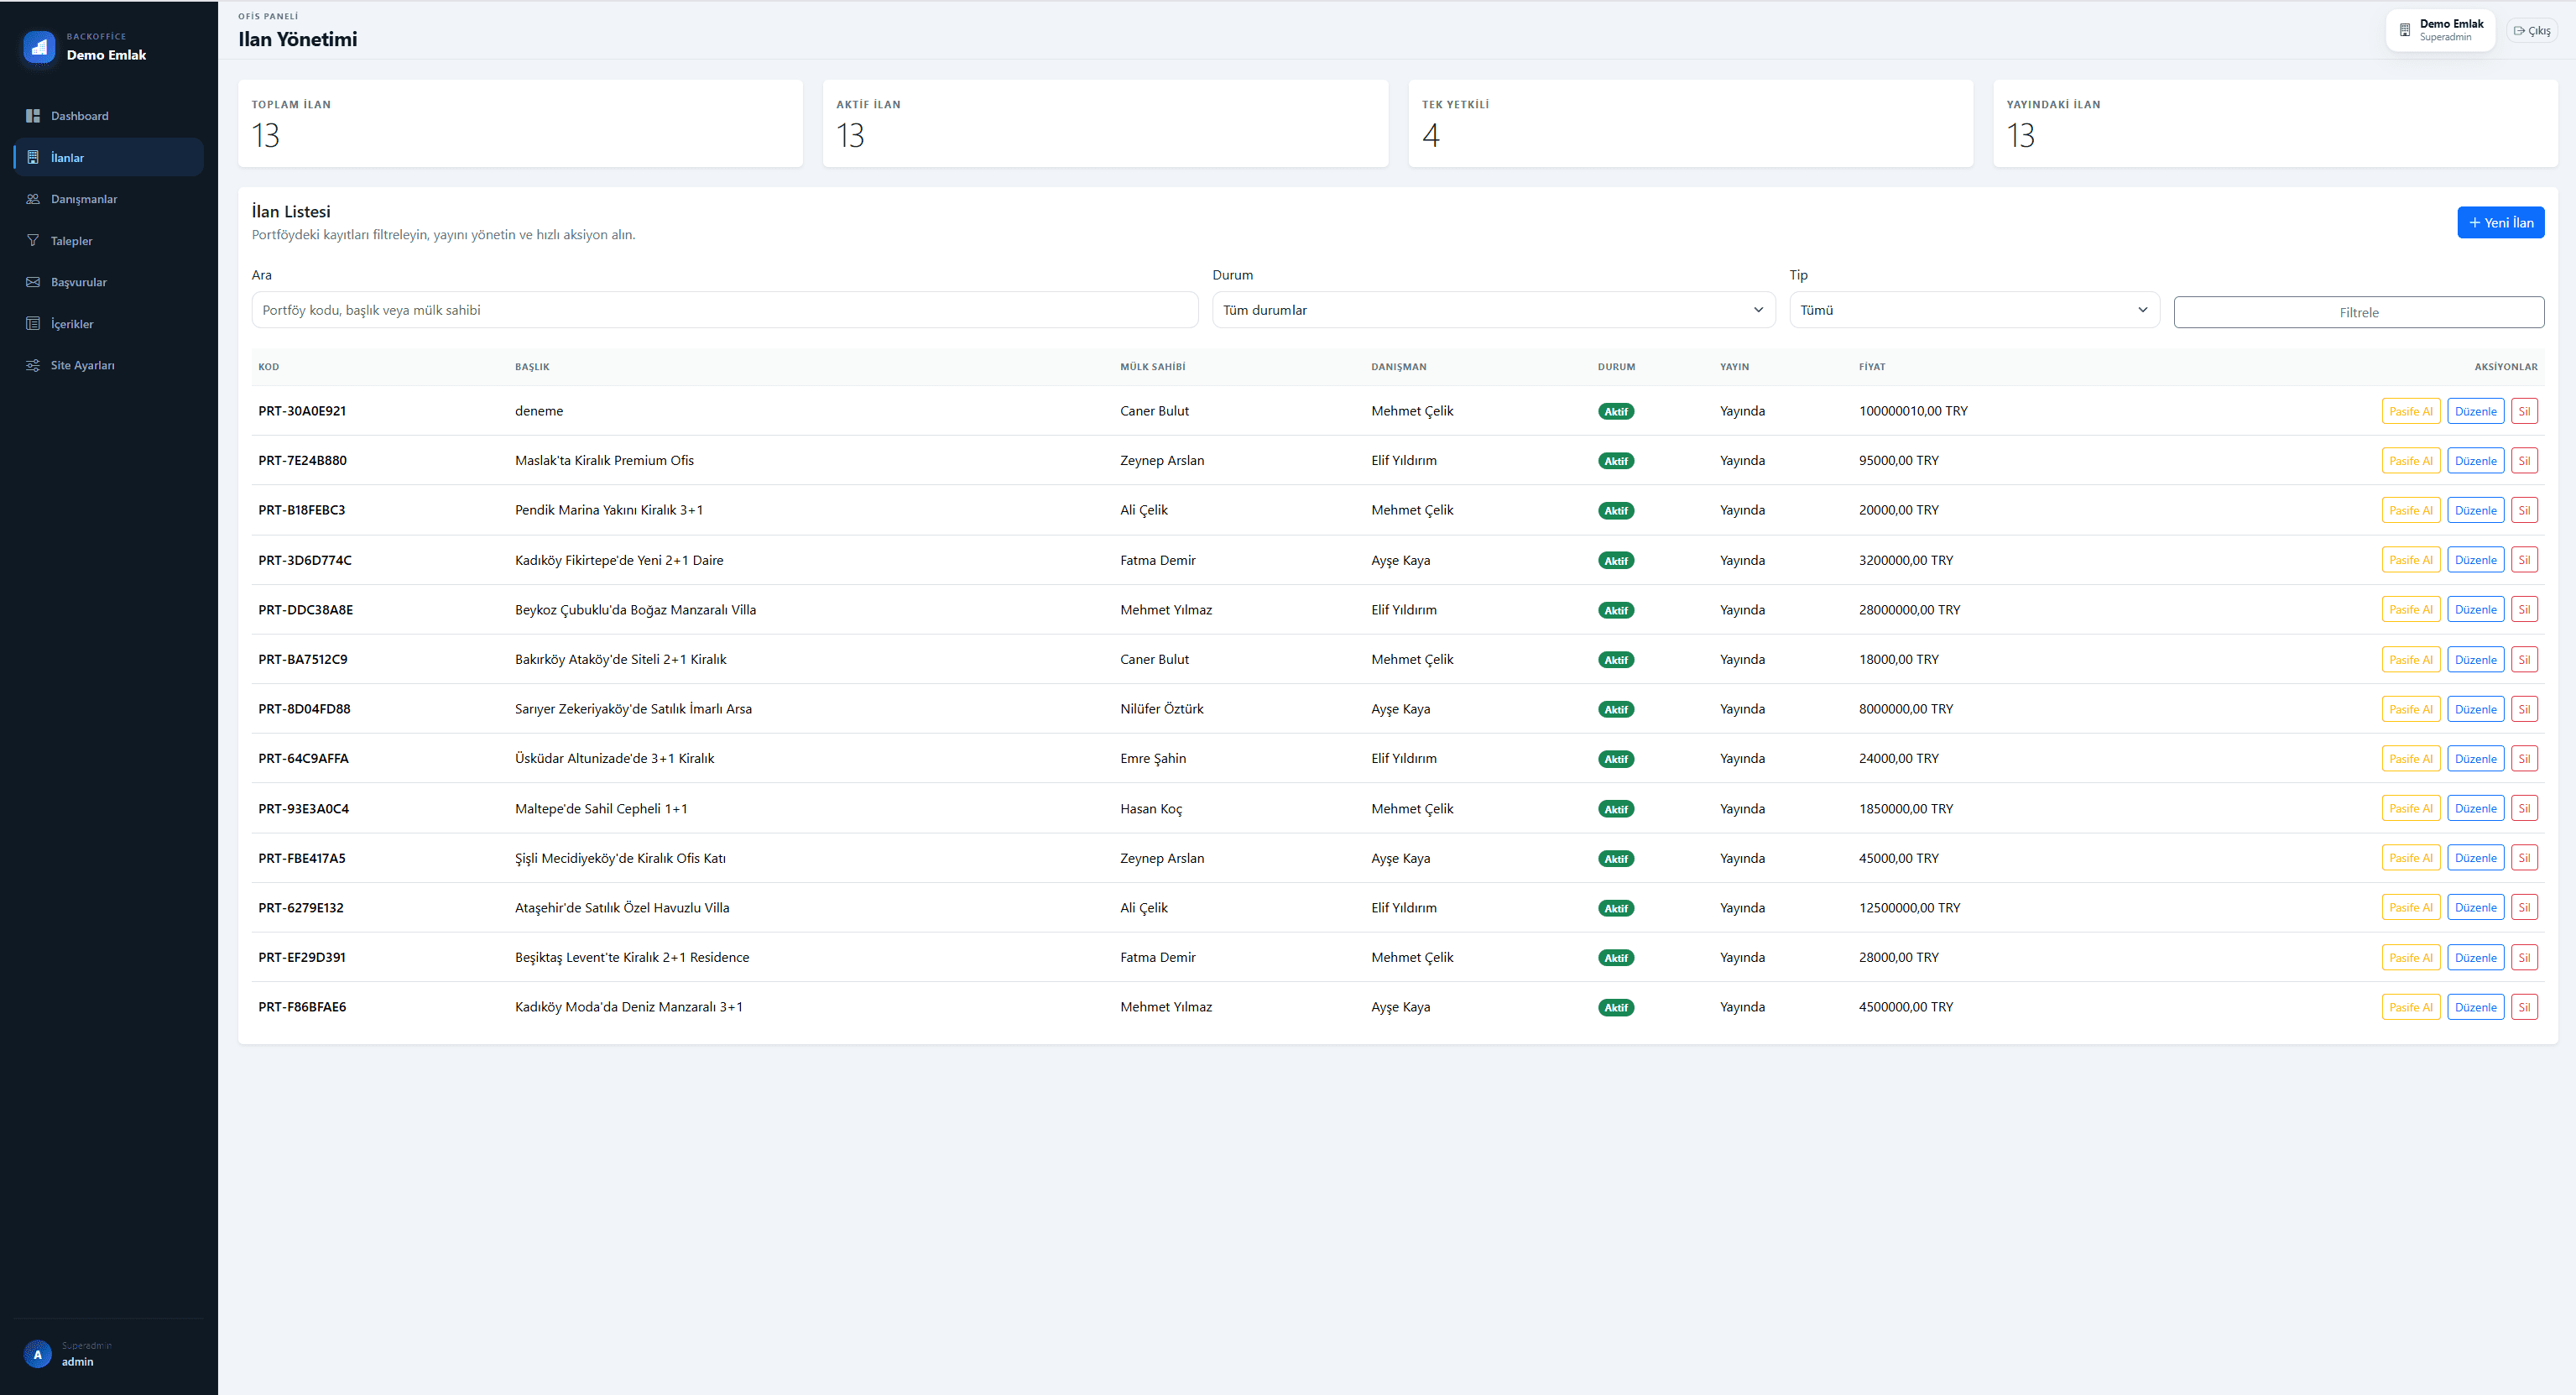Viewport: 2576px width, 1395px height.
Task: Toggle Pasife Al for deneme listing
Action: pyautogui.click(x=2410, y=411)
